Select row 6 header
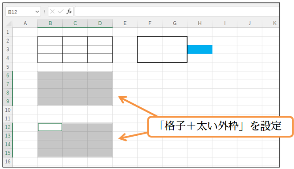The width and height of the screenshot is (294, 169). click(x=8, y=75)
